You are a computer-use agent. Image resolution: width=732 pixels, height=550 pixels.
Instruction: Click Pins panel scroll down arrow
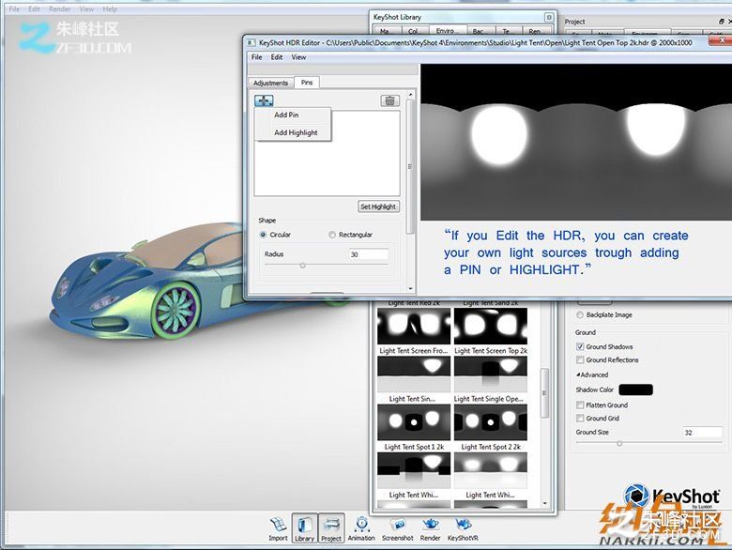[410, 288]
